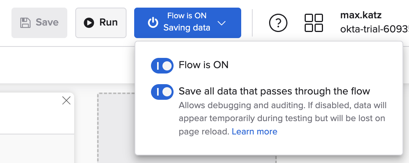Close the card using the X icon
The width and height of the screenshot is (409, 163).
67,101
